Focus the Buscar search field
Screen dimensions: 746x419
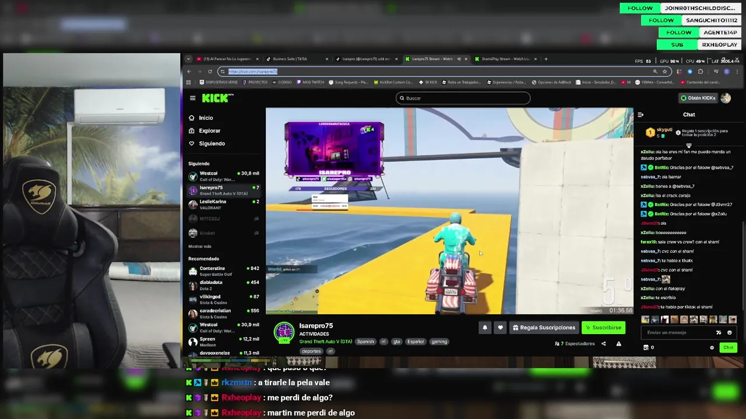(463, 98)
